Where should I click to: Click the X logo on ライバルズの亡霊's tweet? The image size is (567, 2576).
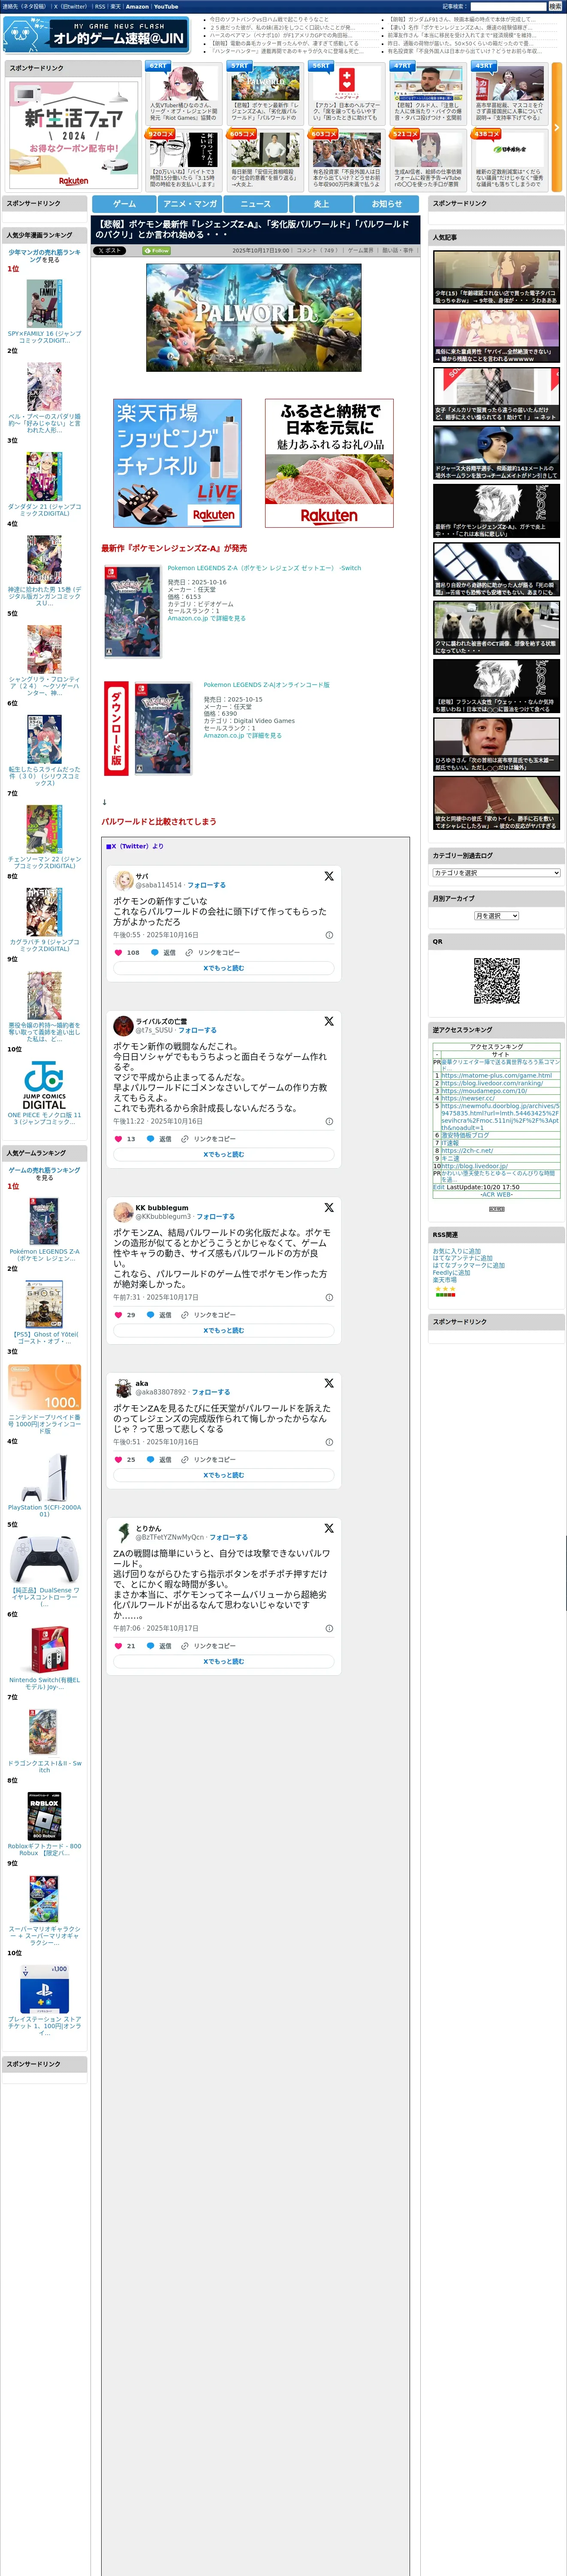point(329,1021)
